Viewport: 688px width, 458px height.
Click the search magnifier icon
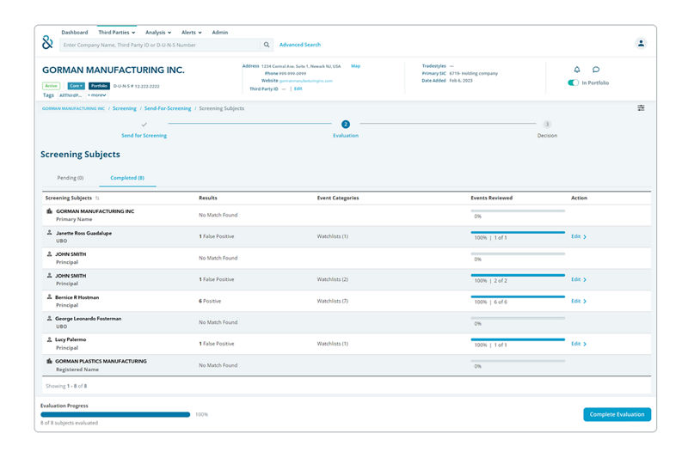tap(267, 45)
